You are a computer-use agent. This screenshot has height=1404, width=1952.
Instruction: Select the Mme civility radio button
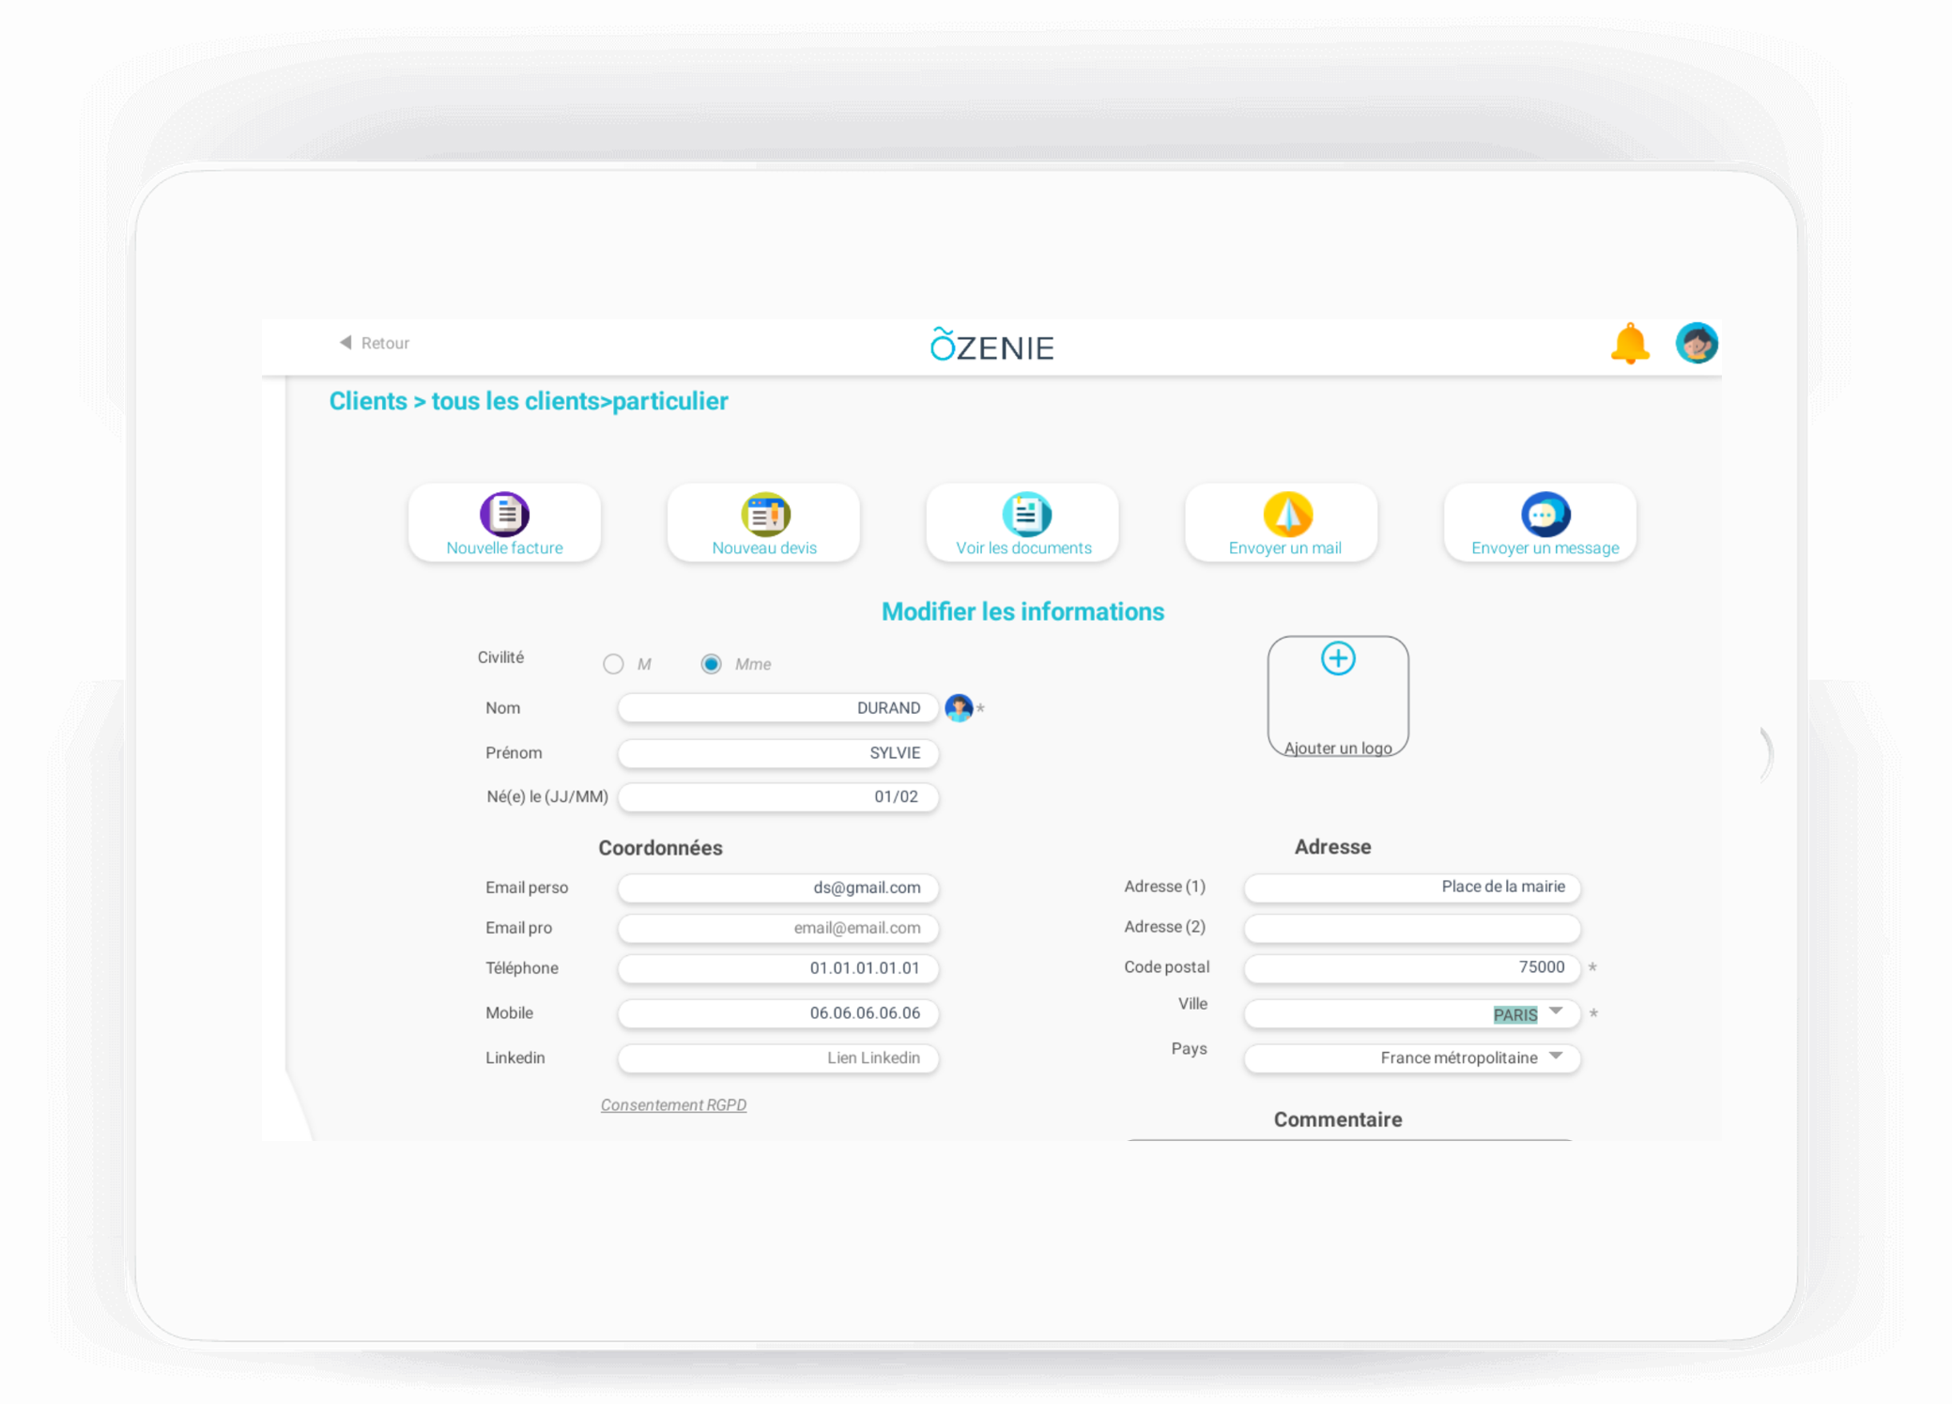click(x=711, y=665)
